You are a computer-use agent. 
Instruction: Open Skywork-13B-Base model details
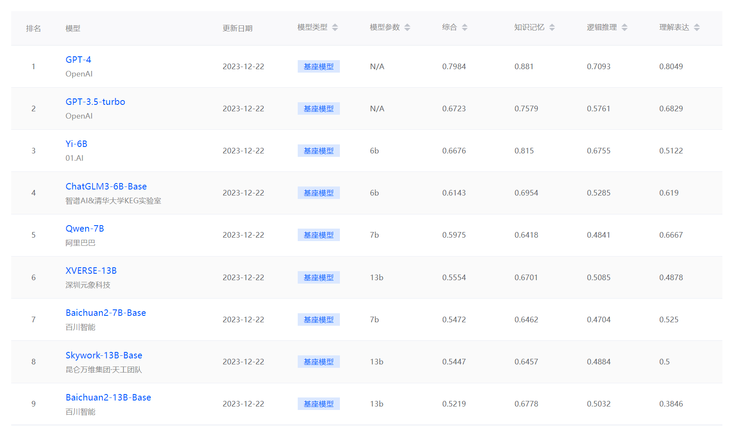pos(104,355)
